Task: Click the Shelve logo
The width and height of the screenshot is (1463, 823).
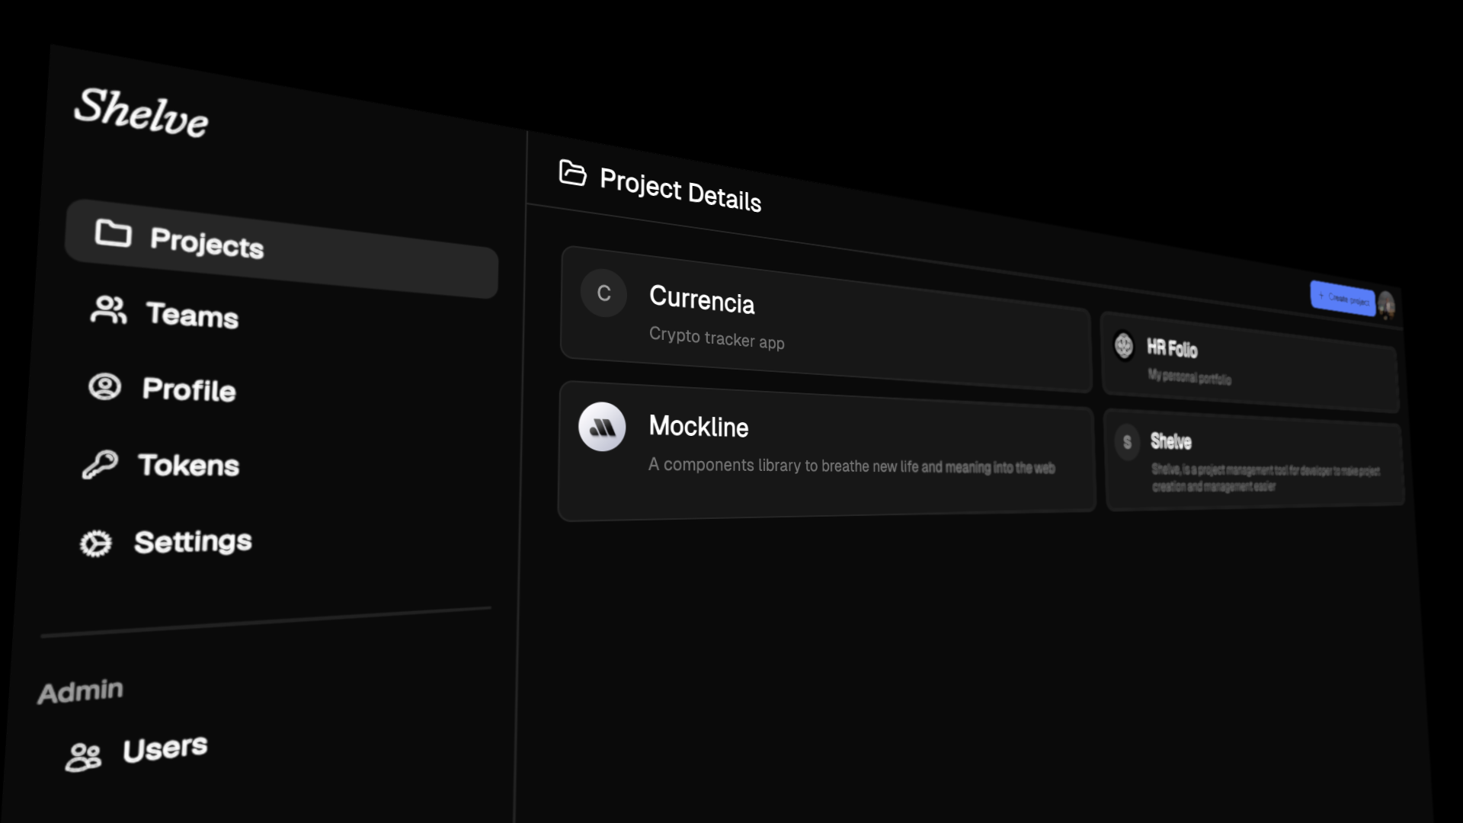Action: tap(141, 112)
